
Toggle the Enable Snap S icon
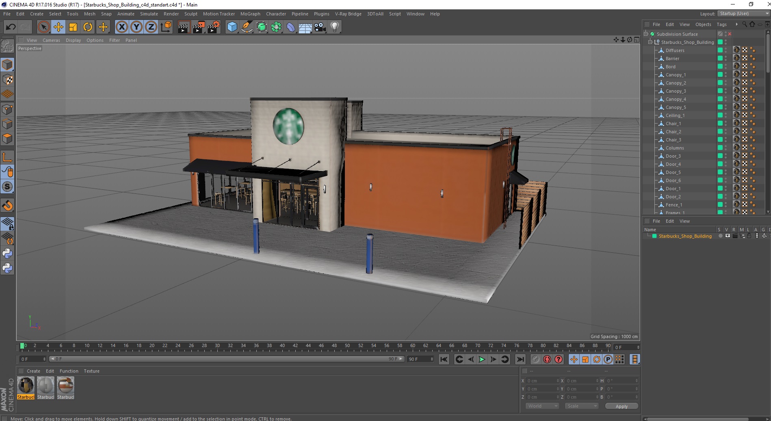coord(7,187)
